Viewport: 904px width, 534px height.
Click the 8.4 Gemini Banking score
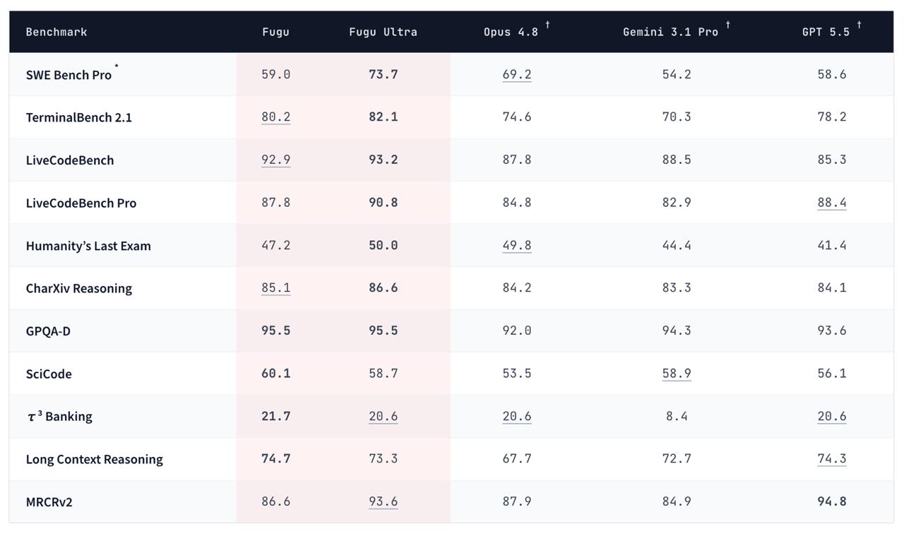677,416
